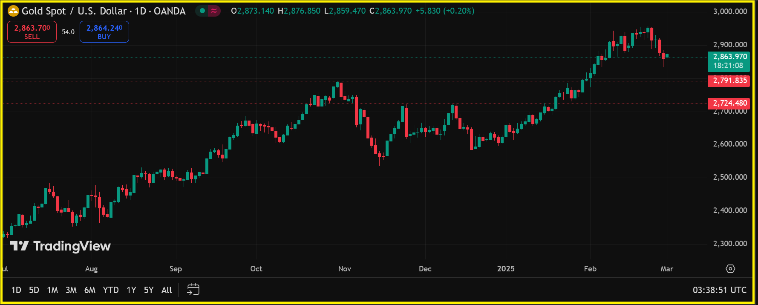This screenshot has height=305, width=758.
Task: Choose the 6M time range
Action: pyautogui.click(x=90, y=290)
